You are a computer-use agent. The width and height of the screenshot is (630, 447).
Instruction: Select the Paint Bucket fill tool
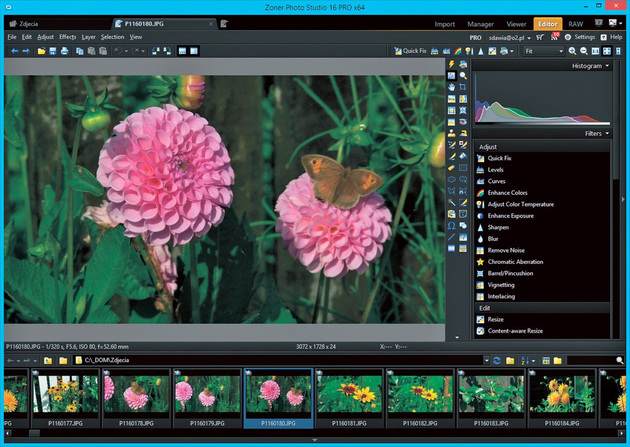point(463,156)
